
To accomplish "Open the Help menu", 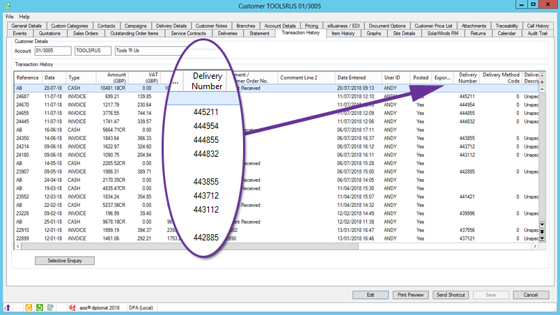I will (24, 17).
